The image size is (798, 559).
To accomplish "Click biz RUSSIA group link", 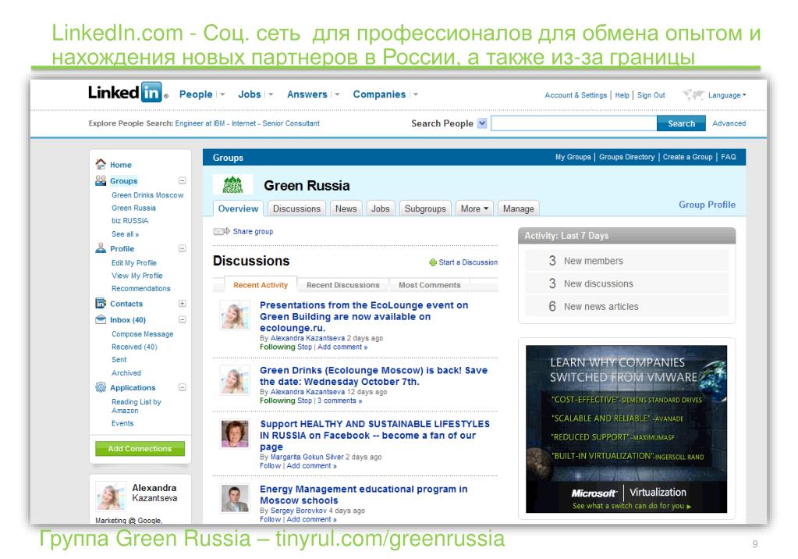I will pyautogui.click(x=129, y=221).
